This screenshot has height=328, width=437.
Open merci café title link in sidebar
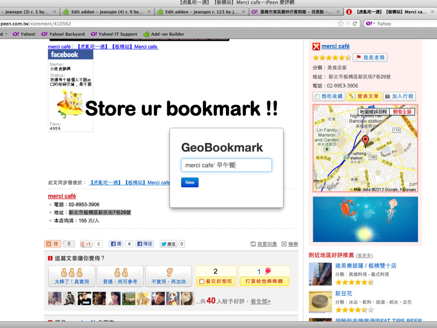[335, 46]
